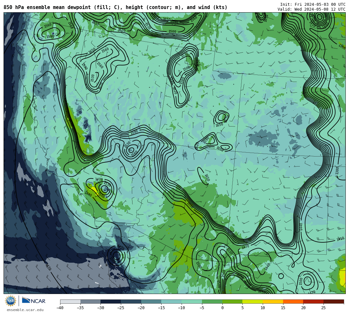Click the 1440 contour label next to the yellow patch
Image resolution: width=349 pixels, height=314 pixels.
[x=88, y=194]
